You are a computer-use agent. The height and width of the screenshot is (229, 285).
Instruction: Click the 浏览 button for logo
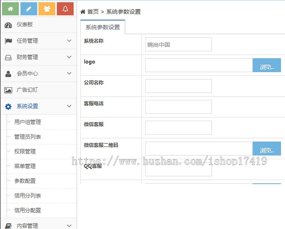(x=267, y=65)
